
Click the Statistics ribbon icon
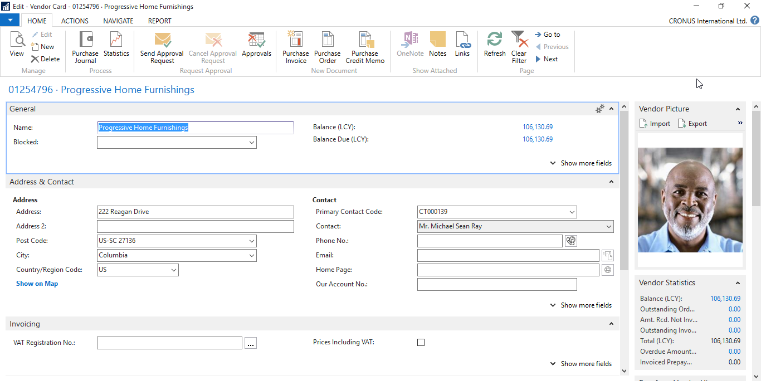click(116, 47)
